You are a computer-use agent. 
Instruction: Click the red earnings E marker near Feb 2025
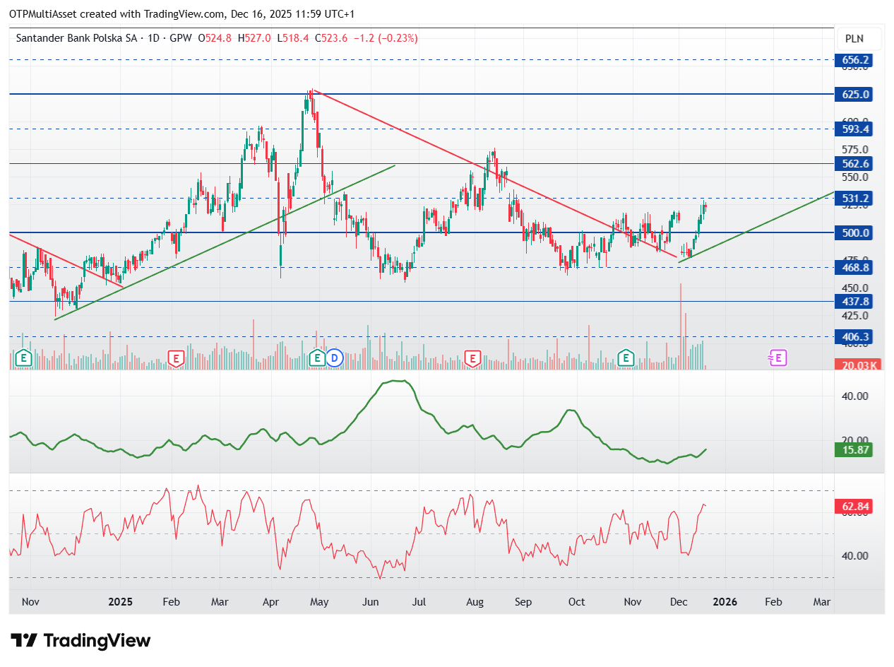176,358
